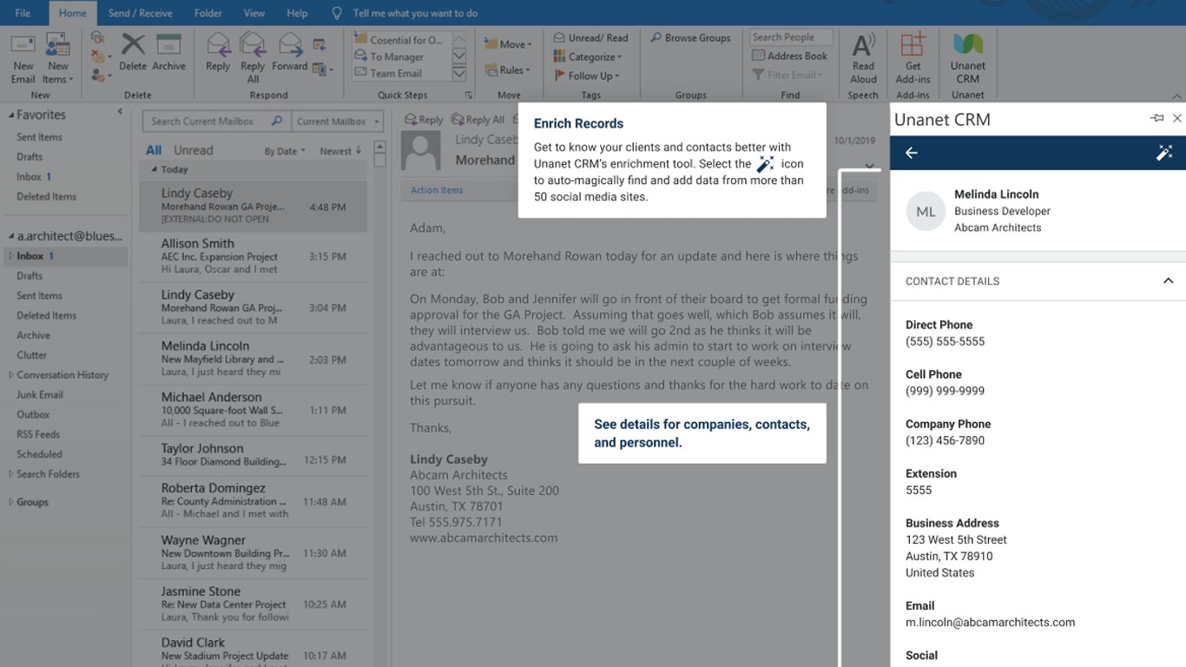Open Unanet CRM from the ribbon
This screenshot has width=1186, height=667.
point(967,59)
